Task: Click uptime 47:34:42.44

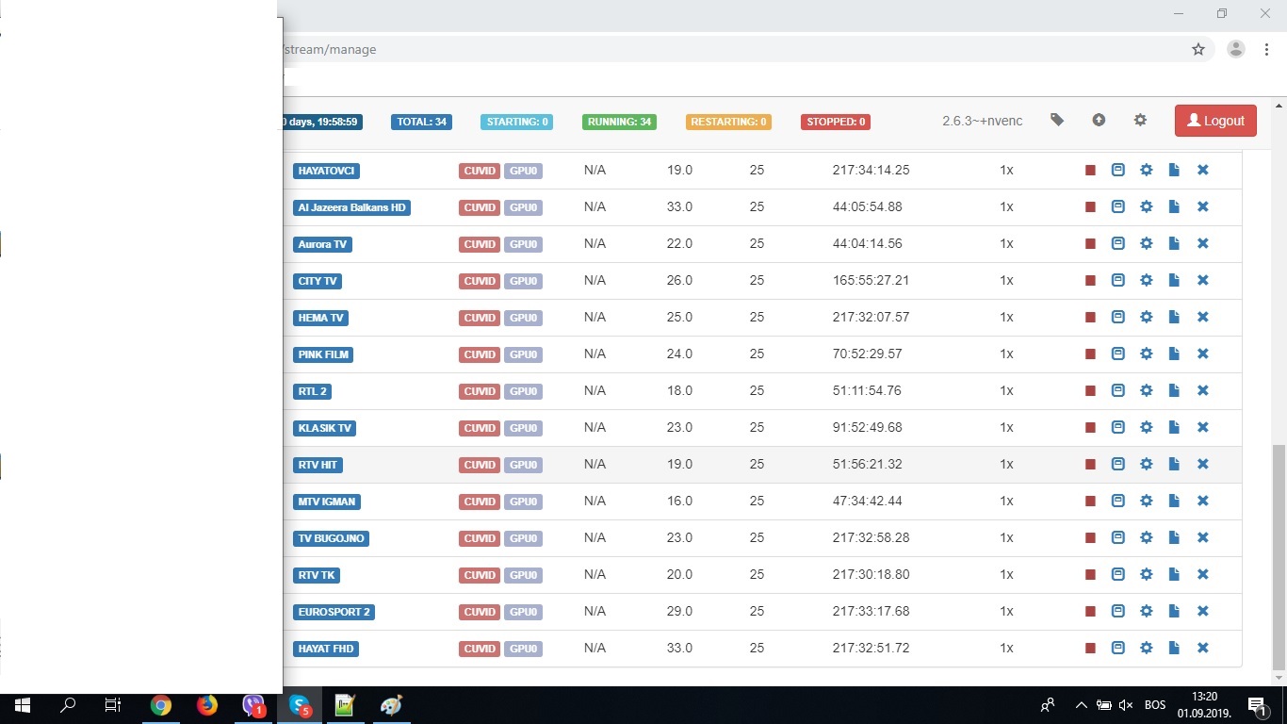Action: coord(867,501)
